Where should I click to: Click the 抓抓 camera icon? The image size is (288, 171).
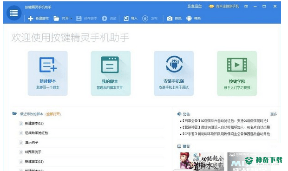tap(170, 19)
